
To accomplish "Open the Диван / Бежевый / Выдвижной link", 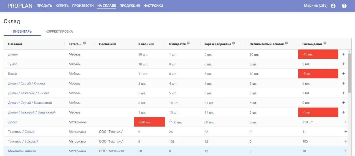I will click(32, 112).
